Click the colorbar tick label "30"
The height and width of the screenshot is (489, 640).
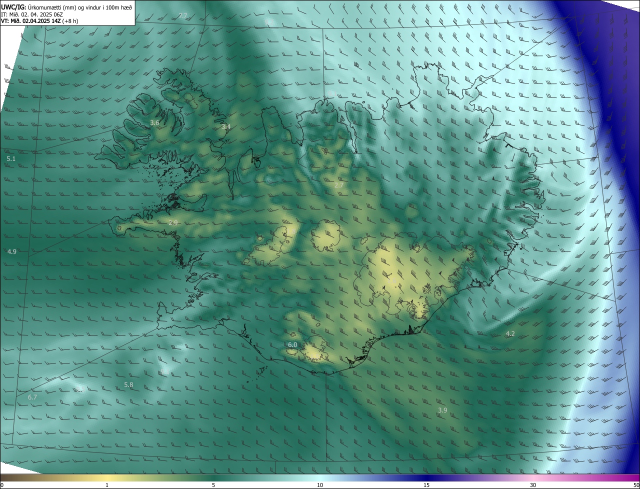[x=533, y=485]
